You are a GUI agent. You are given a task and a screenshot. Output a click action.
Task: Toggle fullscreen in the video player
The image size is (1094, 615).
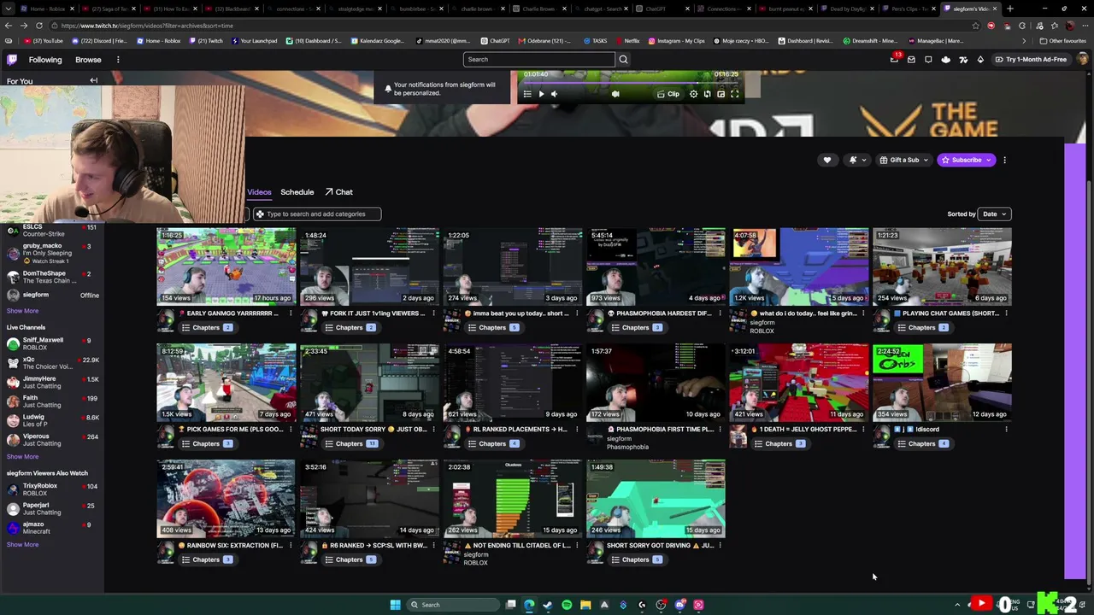[734, 94]
